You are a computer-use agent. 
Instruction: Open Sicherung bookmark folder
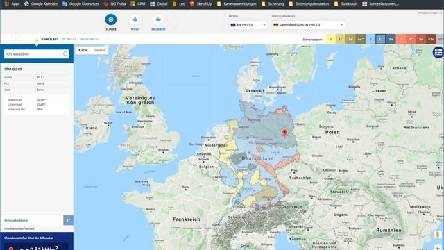point(273,4)
